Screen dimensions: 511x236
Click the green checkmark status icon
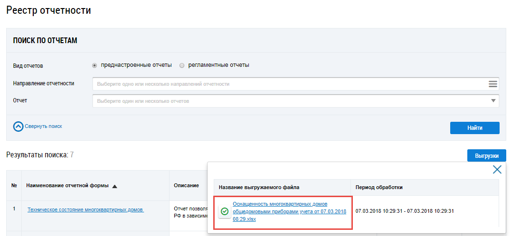point(225,211)
